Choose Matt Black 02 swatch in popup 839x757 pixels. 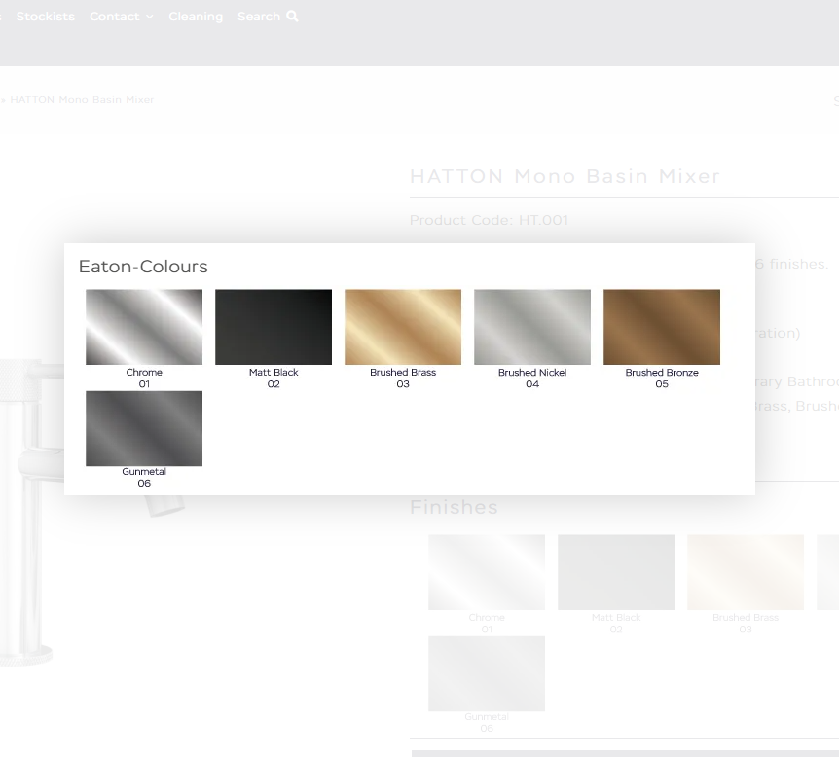[x=274, y=327]
